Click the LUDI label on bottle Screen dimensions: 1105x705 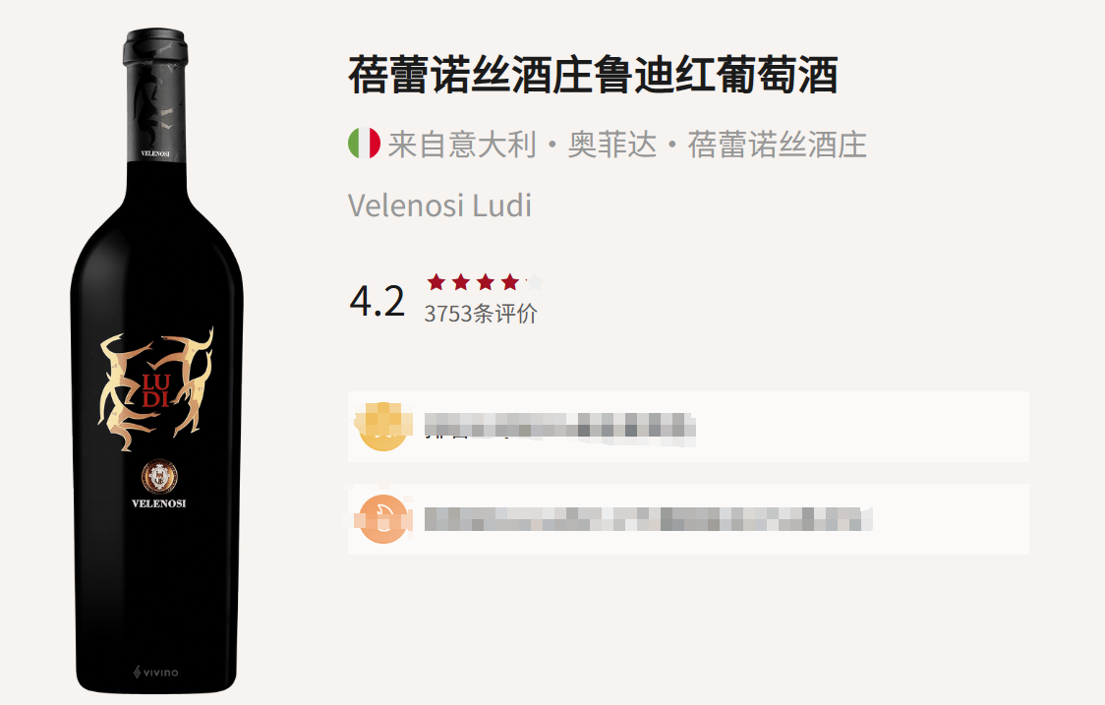155,391
